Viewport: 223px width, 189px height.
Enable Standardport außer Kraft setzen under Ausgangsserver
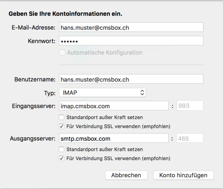[x=61, y=149]
